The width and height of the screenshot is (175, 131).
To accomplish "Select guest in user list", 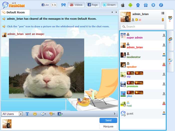I will pyautogui.click(x=143, y=114).
